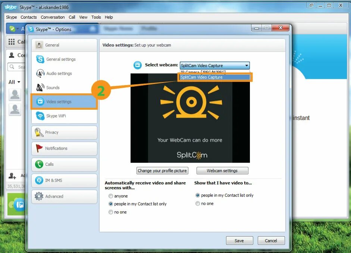Open Audio settings in the sidebar
Screen dimensions: 351x253
coord(64,74)
